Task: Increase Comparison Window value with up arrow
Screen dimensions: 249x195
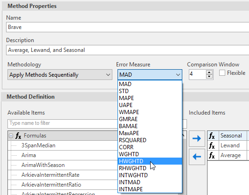Action: [209, 72]
